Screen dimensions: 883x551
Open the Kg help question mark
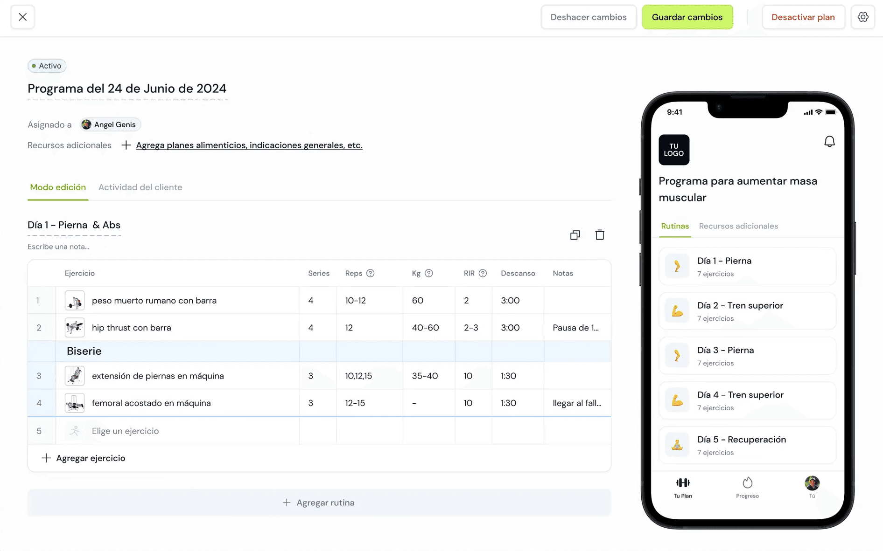tap(430, 273)
